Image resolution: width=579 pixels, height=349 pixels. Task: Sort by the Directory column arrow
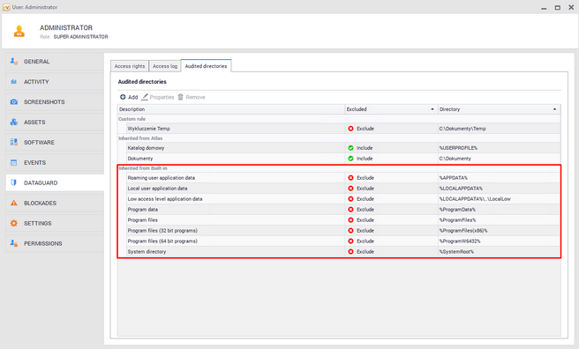[554, 109]
